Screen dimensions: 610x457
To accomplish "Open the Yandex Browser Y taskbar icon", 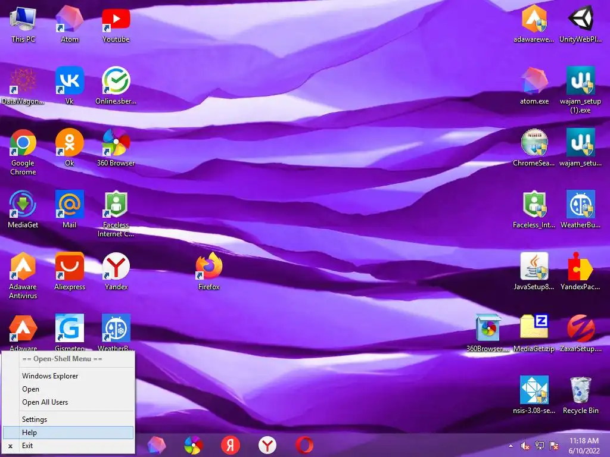I will pos(267,445).
